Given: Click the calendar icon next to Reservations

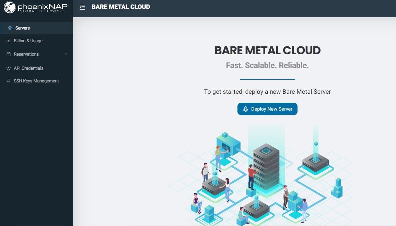Looking at the screenshot, I should coord(8,54).
